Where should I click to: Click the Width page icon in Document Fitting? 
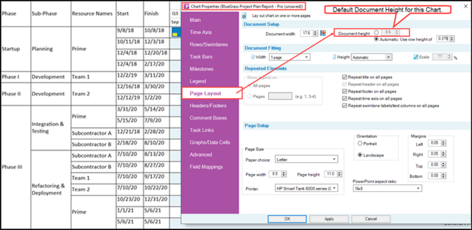click(253, 57)
